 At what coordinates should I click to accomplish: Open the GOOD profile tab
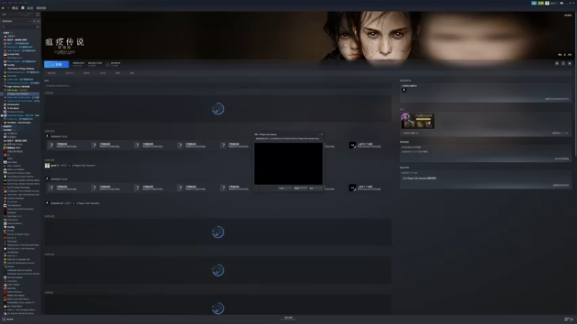tap(41, 8)
